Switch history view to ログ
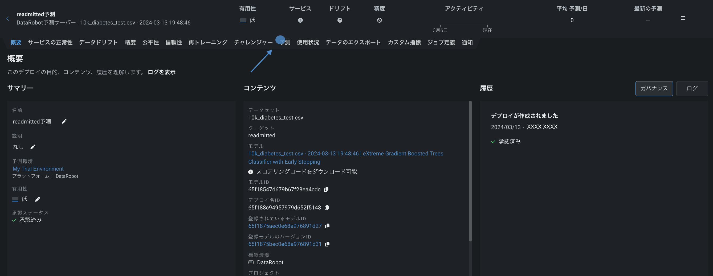This screenshot has height=276, width=713. (x=692, y=89)
